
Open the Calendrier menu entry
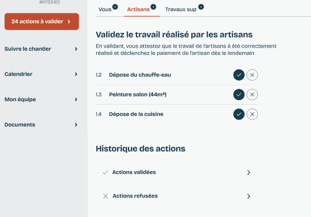click(x=41, y=74)
